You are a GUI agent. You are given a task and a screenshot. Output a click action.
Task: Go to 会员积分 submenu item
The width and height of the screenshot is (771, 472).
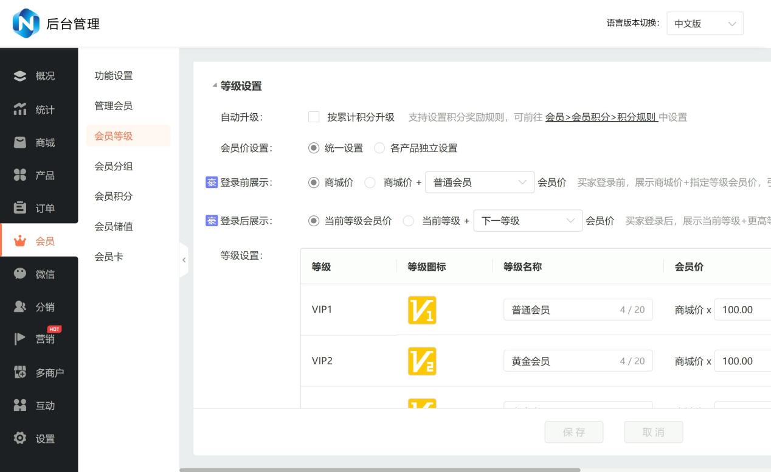click(x=113, y=196)
